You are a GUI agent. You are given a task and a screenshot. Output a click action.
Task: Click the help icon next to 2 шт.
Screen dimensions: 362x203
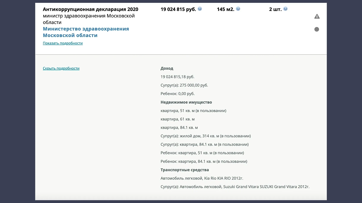(x=285, y=9)
